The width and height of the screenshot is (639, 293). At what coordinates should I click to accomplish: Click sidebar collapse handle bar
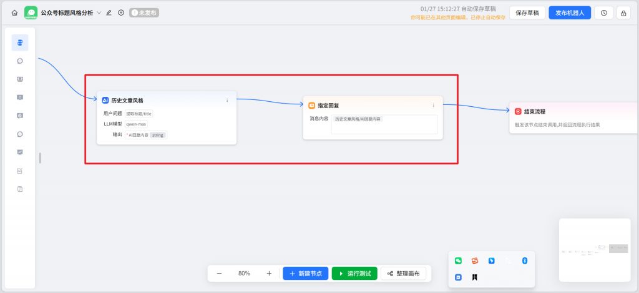[40, 158]
